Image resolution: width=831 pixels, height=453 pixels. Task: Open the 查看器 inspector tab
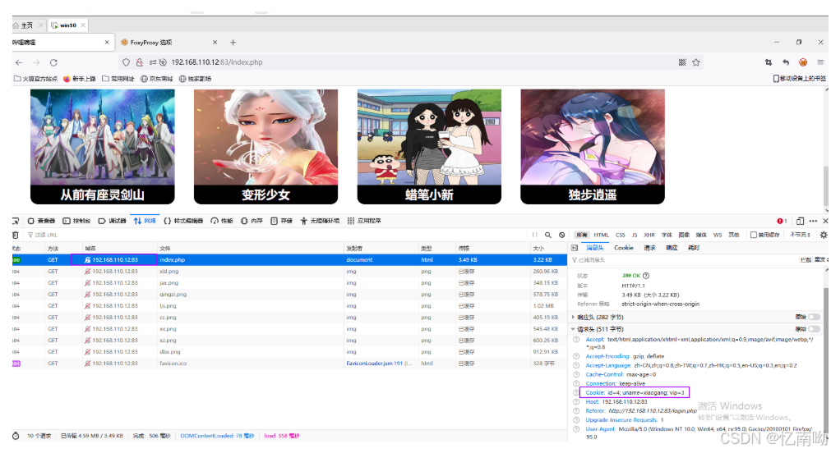coord(41,221)
